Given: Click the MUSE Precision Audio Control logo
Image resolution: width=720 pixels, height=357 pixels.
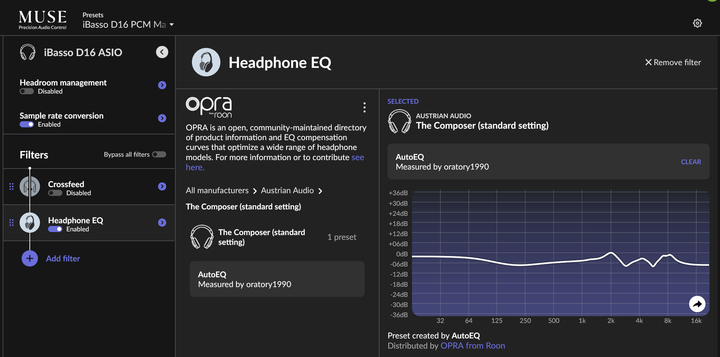Looking at the screenshot, I should 43,20.
